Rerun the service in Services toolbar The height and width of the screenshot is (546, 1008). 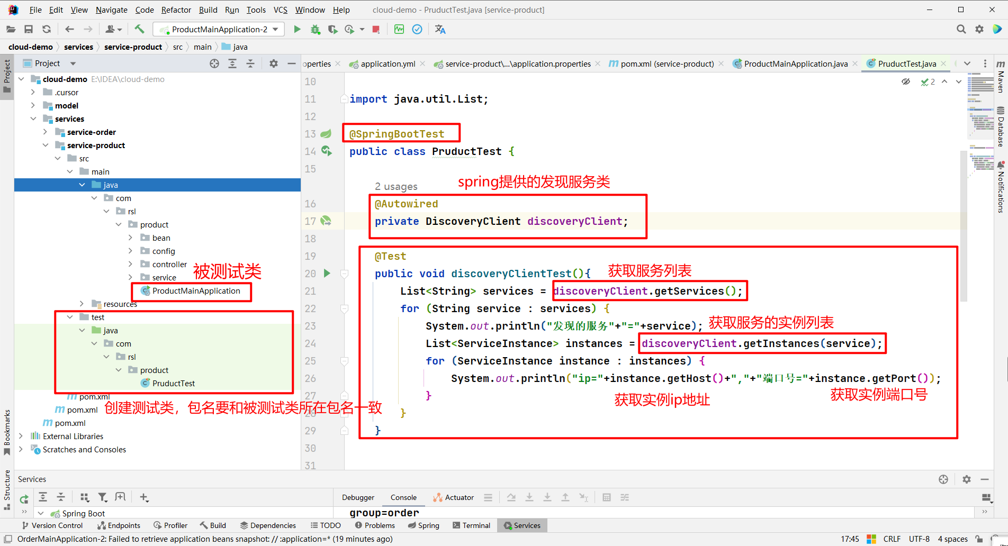[24, 499]
